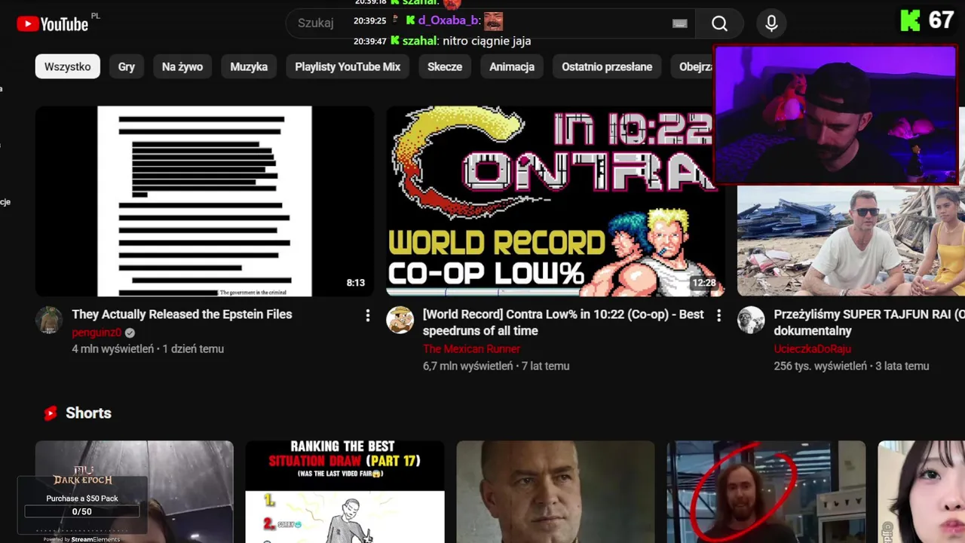Image resolution: width=965 pixels, height=543 pixels.
Task: Start voice search with the microphone icon
Action: coord(771,23)
